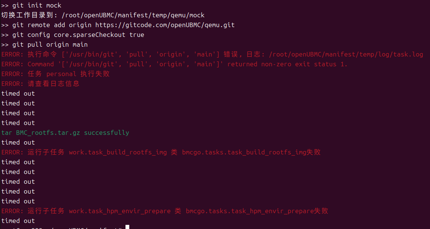The width and height of the screenshot is (430, 229).
Task: Click the 'personal' task failure error line
Action: point(56,74)
